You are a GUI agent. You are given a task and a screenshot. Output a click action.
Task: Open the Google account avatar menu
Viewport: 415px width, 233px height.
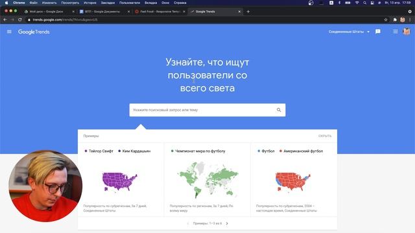(x=407, y=32)
